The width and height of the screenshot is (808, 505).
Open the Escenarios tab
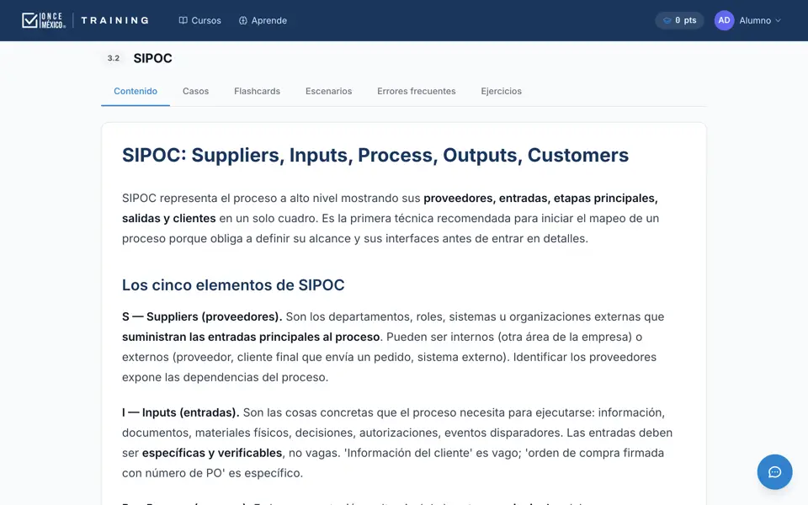(329, 91)
